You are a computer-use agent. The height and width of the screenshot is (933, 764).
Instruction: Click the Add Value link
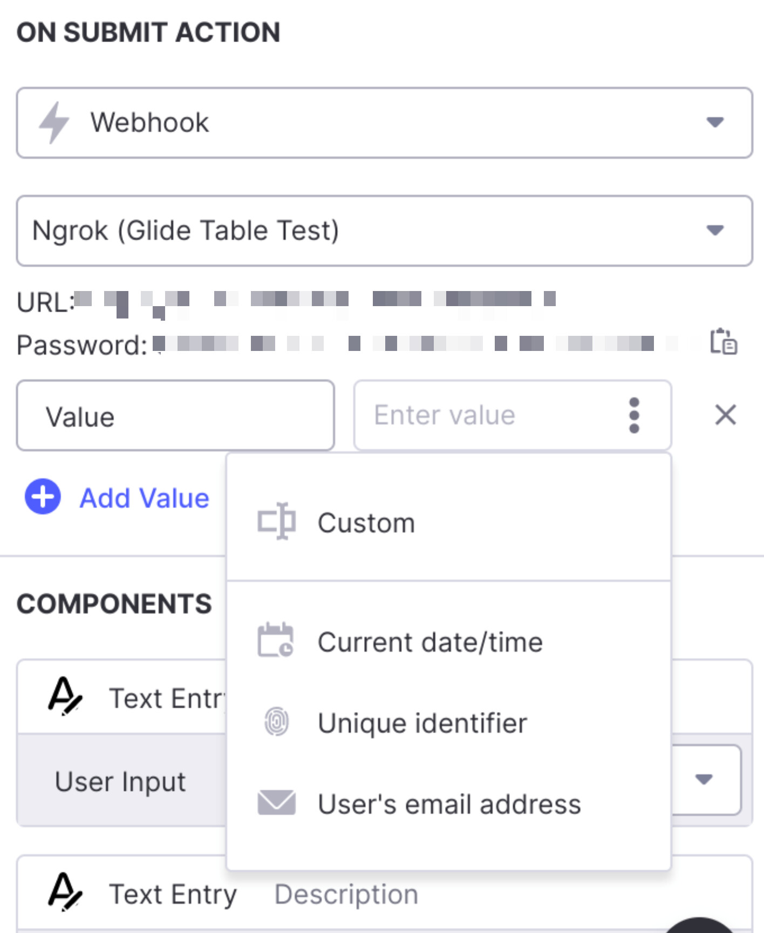[144, 498]
